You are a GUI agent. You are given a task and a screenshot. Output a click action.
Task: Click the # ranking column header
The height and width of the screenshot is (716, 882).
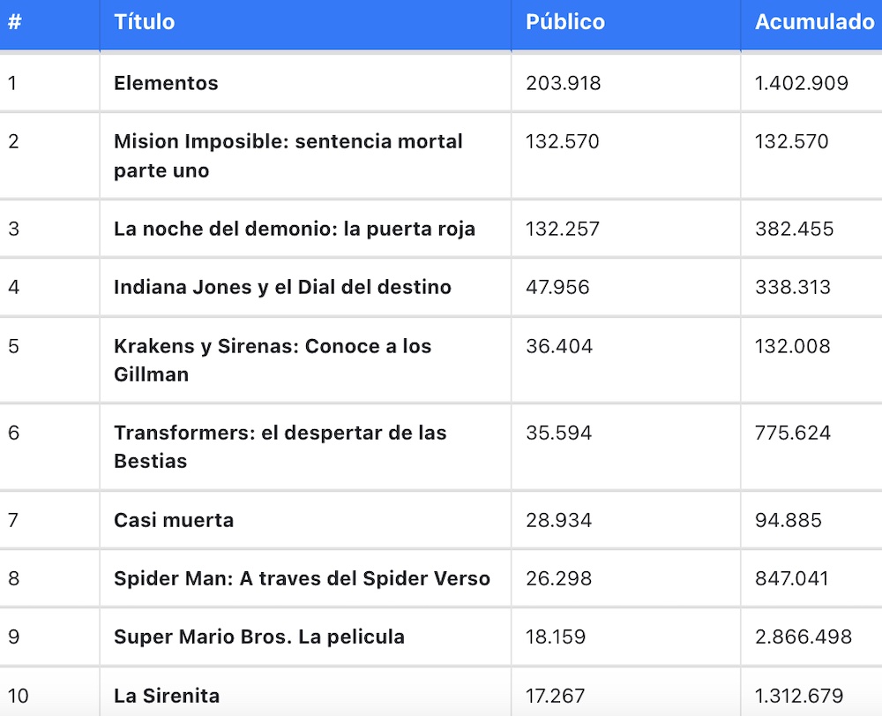pos(15,22)
